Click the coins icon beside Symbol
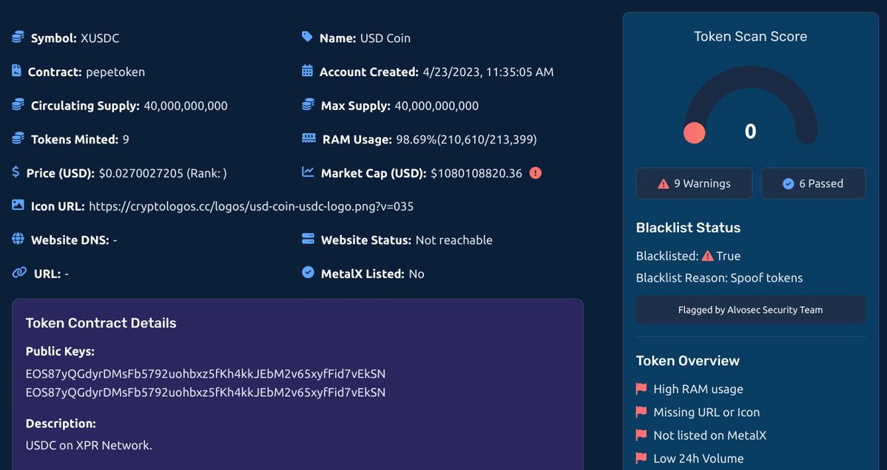 click(x=18, y=37)
